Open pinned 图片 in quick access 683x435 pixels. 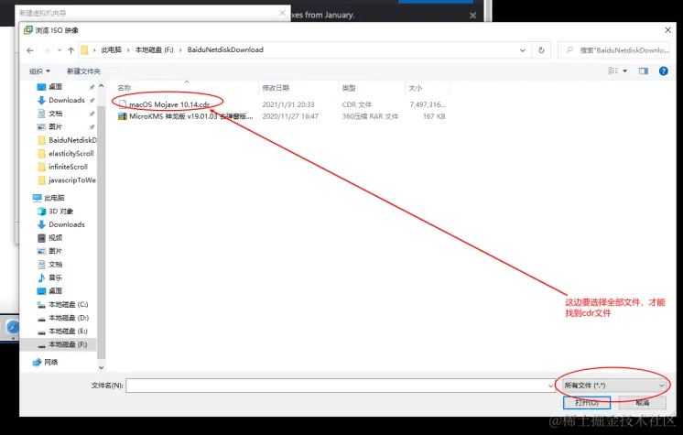click(x=55, y=127)
